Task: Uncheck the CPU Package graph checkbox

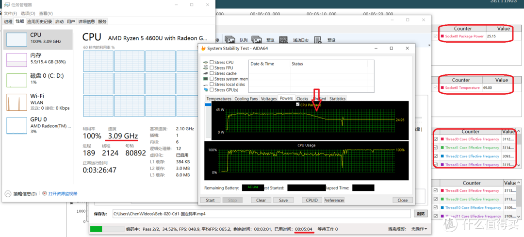Action: pyautogui.click(x=298, y=104)
